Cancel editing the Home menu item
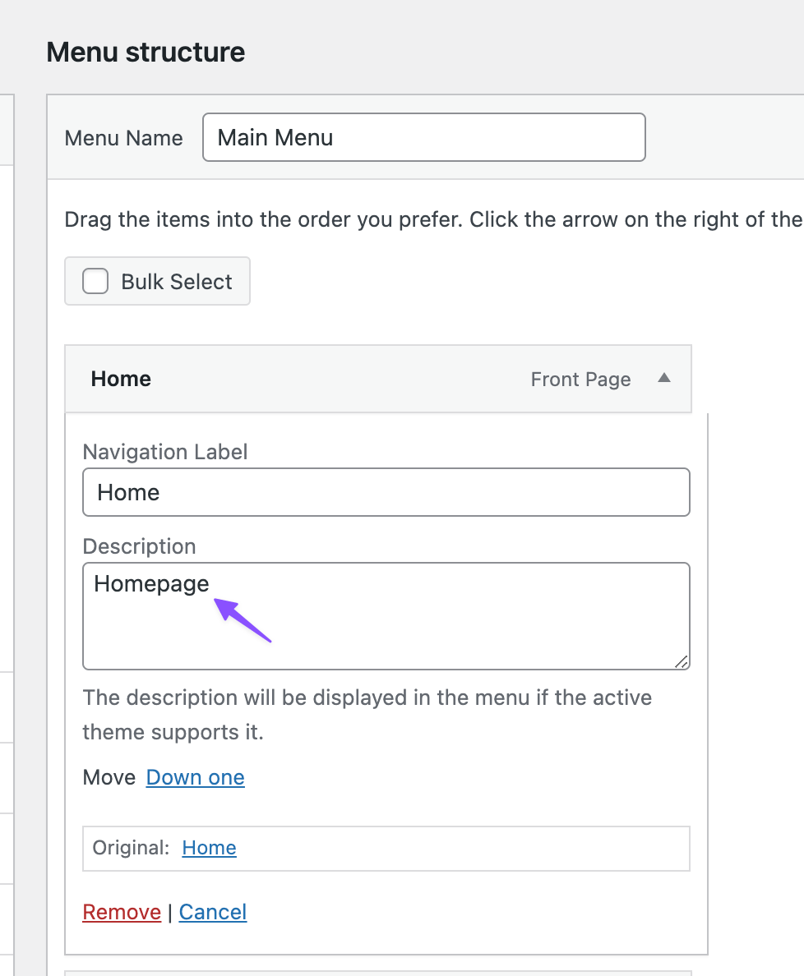This screenshot has width=804, height=976. point(213,912)
